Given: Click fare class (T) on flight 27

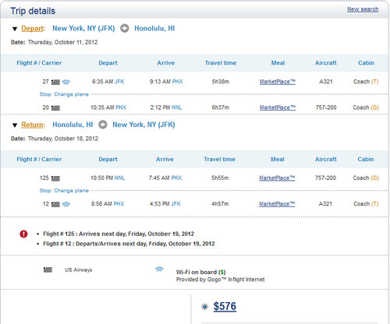Looking at the screenshot, I should click(x=374, y=82).
